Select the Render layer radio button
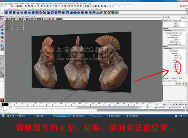The height and width of the screenshot is (138, 188). pos(171,79)
